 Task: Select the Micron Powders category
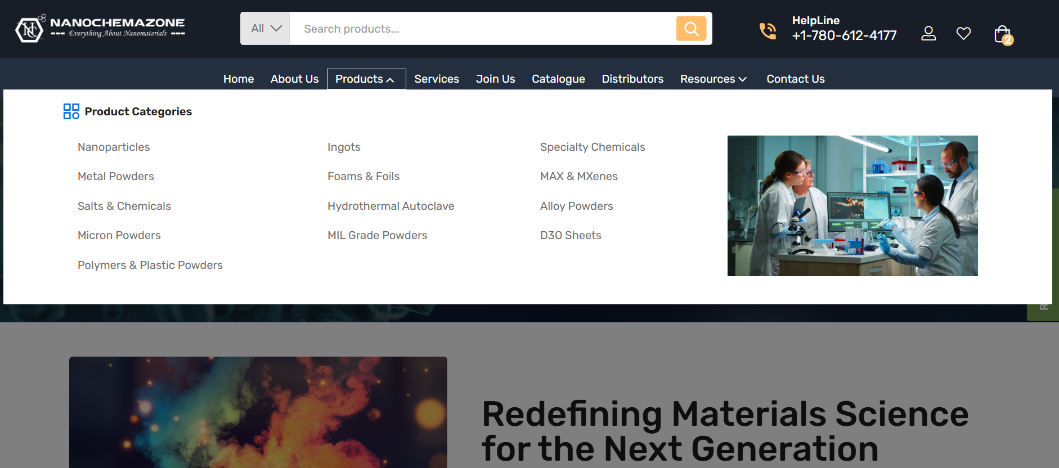119,235
